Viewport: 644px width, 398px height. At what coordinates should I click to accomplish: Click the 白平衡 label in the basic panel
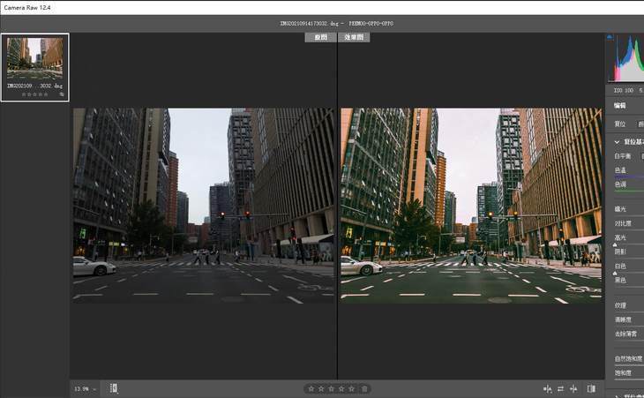point(623,156)
